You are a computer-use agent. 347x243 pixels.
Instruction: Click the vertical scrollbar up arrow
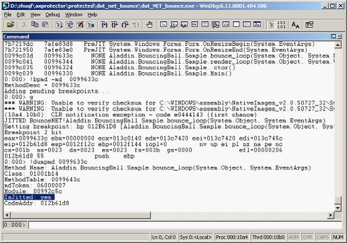tap(338, 45)
